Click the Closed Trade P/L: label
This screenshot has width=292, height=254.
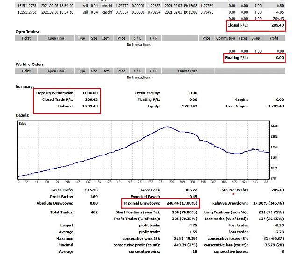pos(57,99)
